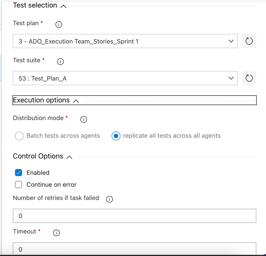Click info icon beside Number of retries
266x256 pixels.
[109, 200]
